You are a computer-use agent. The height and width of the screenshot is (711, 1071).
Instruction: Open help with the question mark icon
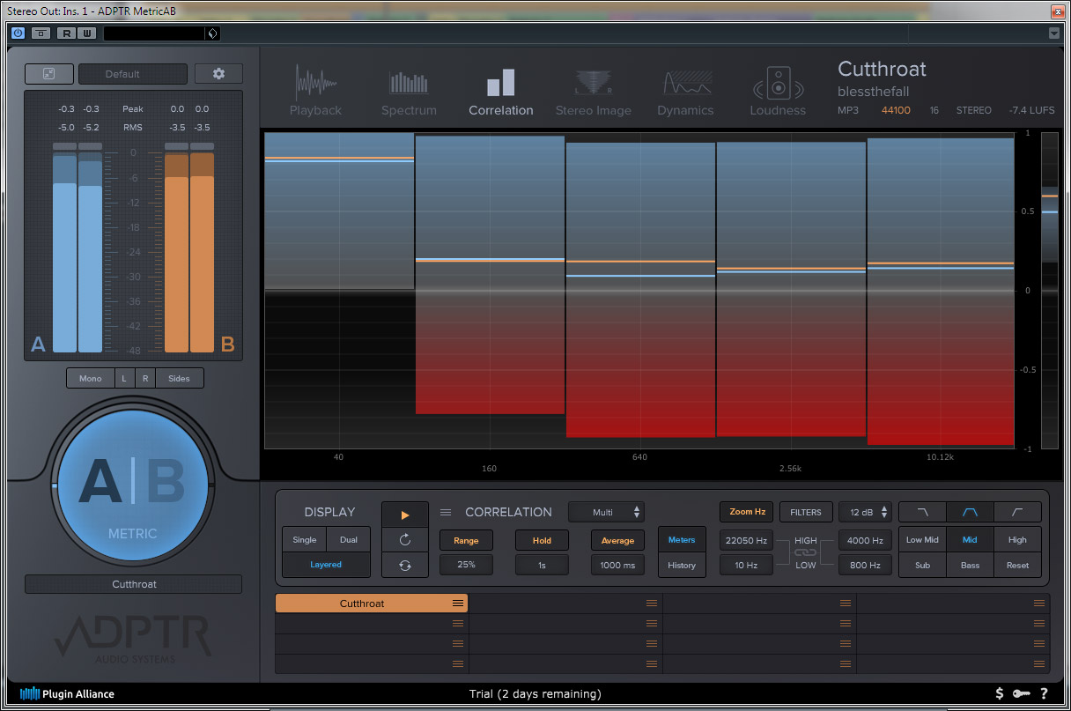1044,693
